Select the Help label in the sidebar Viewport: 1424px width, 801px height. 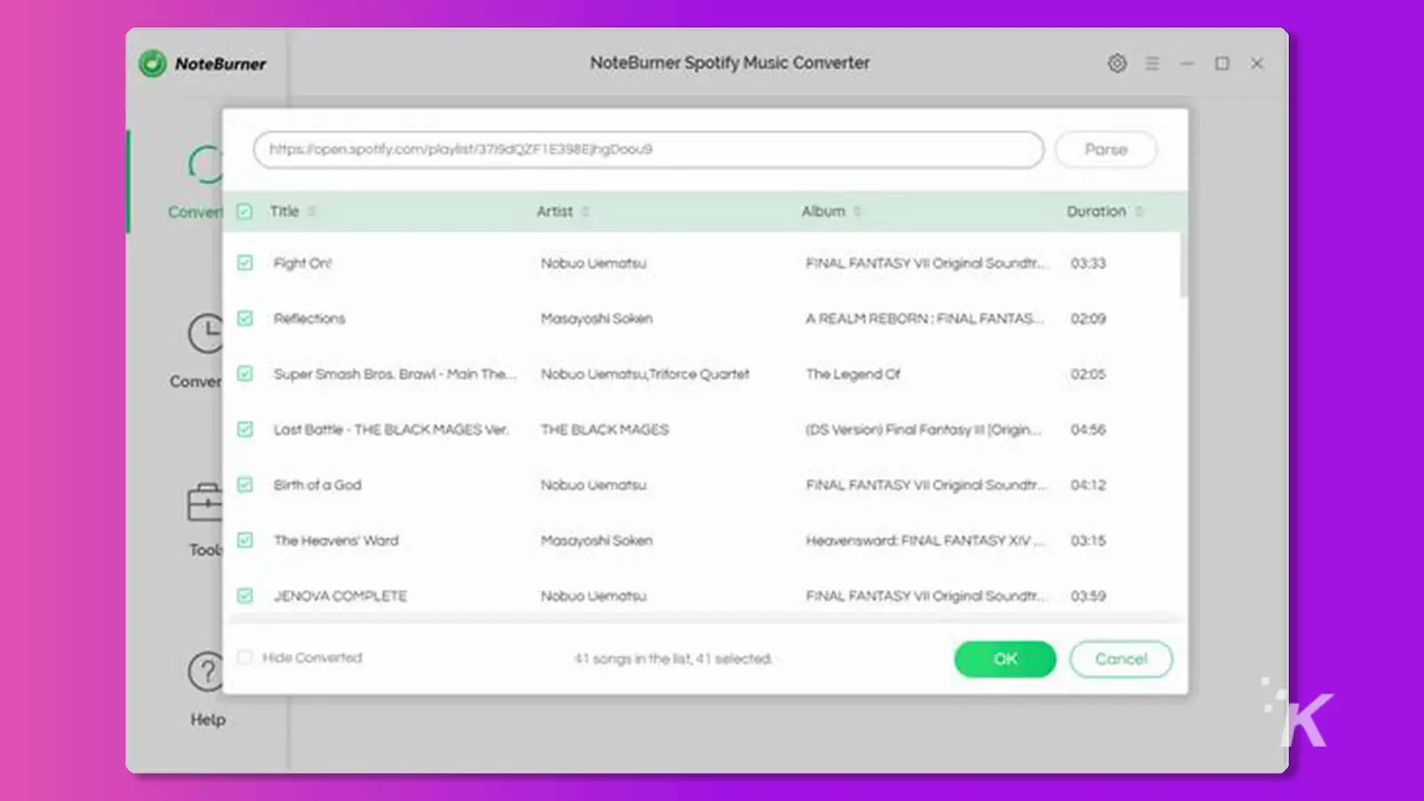tap(207, 719)
